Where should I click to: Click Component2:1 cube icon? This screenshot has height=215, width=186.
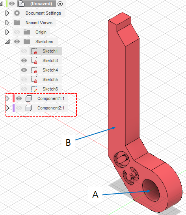29,108
